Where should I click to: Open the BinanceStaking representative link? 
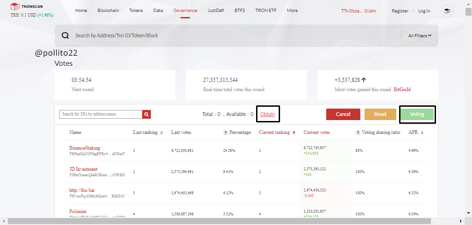(x=84, y=148)
